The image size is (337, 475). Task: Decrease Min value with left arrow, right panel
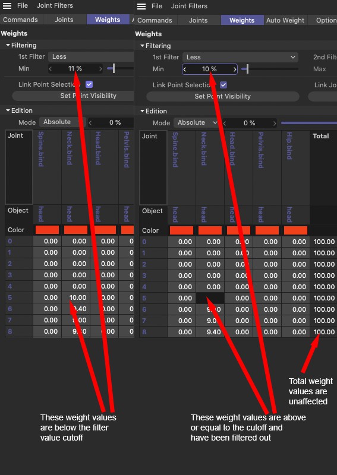[x=185, y=69]
